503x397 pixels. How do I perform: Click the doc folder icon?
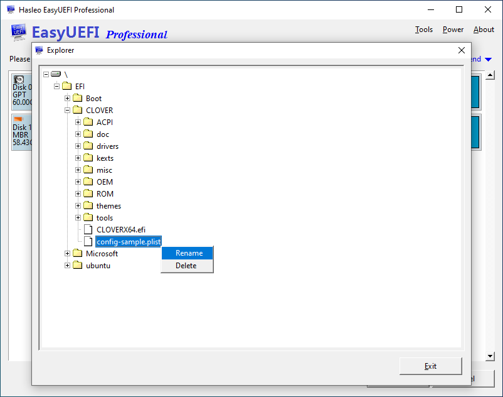click(88, 133)
